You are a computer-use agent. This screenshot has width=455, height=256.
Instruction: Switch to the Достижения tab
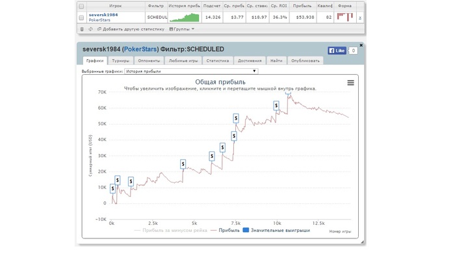point(250,60)
